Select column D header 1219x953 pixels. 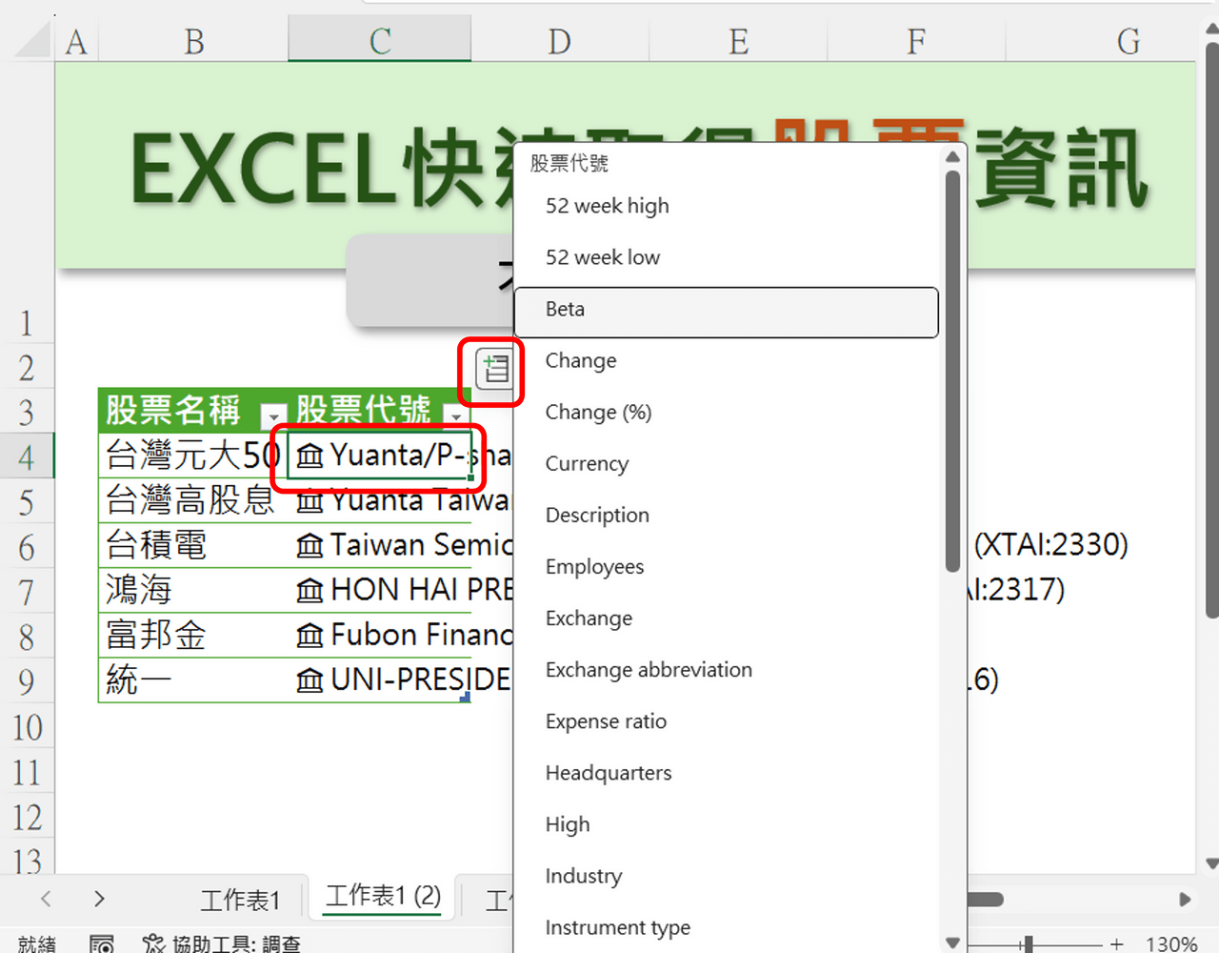[560, 41]
